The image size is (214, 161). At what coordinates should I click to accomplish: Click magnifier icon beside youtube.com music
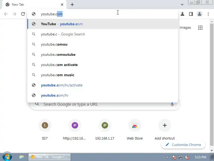tap(34, 75)
